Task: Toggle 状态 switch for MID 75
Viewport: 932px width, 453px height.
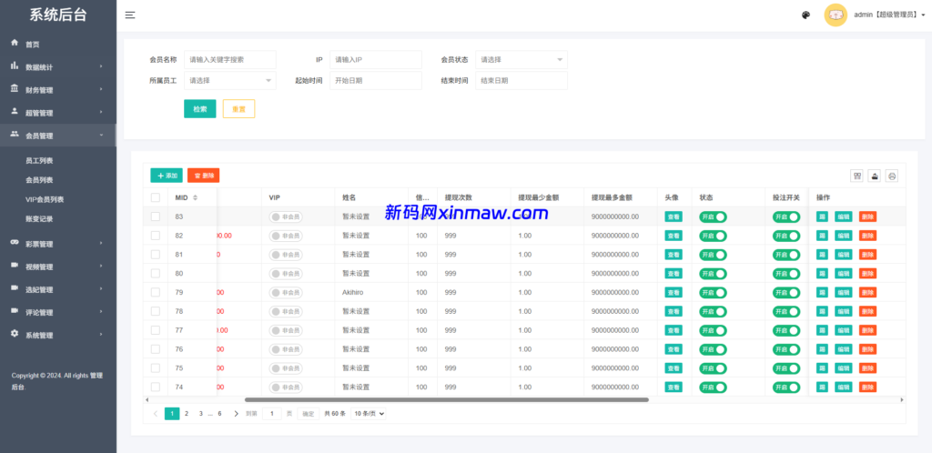Action: 713,368
